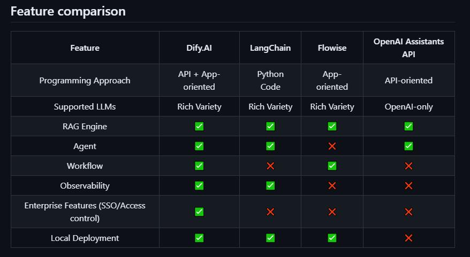Click the Feature comparison heading

coord(68,11)
